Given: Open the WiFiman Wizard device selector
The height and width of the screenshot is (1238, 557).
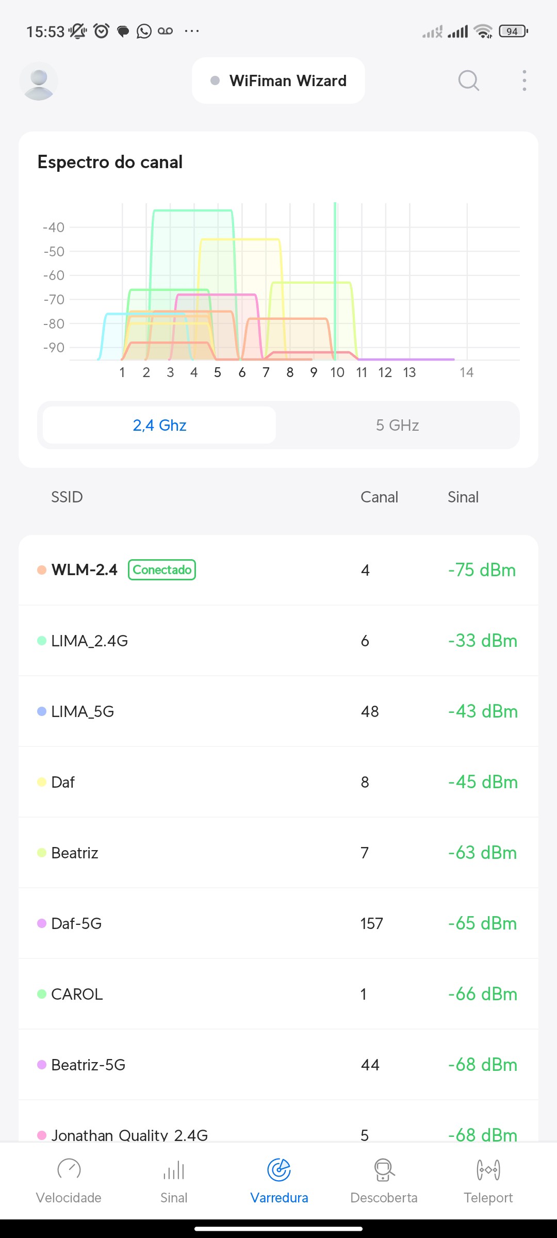Looking at the screenshot, I should 278,80.
